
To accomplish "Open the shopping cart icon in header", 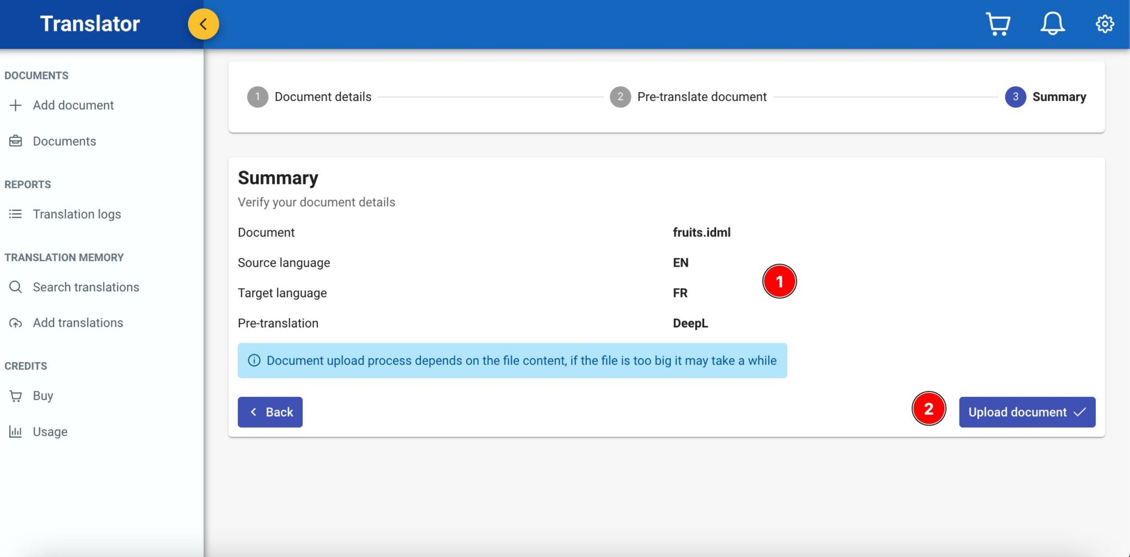I will click(x=998, y=24).
